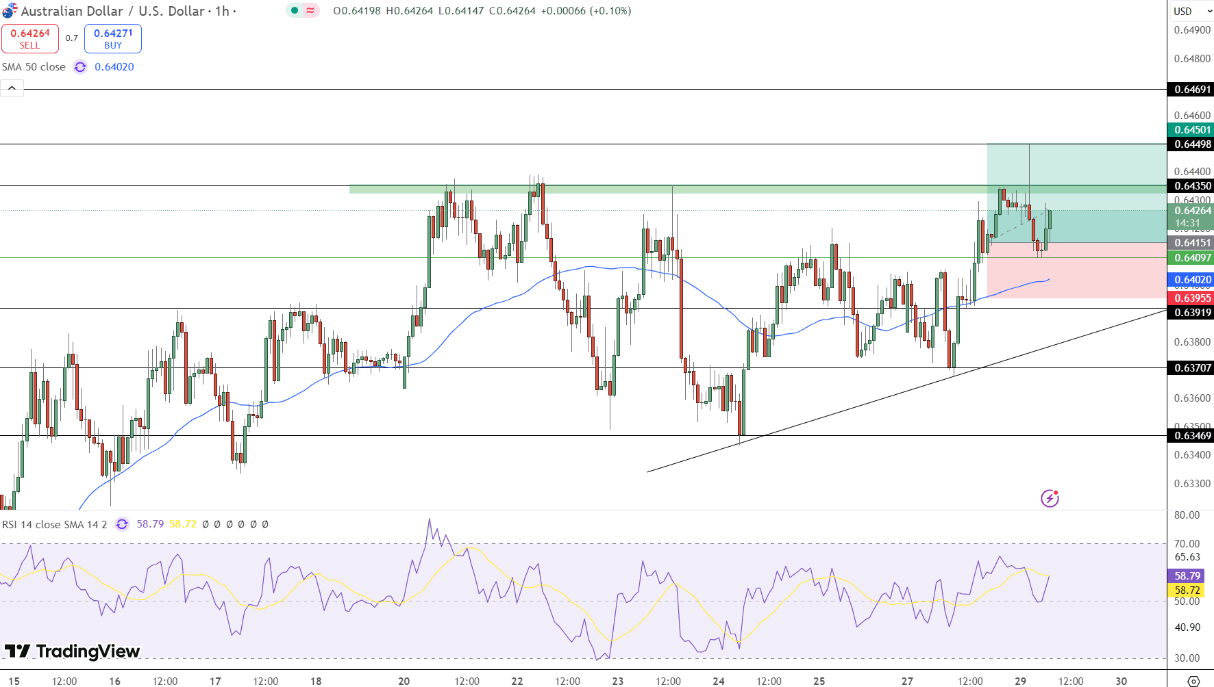Click the BUY 0.64271 button
This screenshot has height=687, width=1214.
(x=113, y=38)
